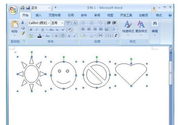
Task: Click the change case Aa button
Action: click(x=48, y=36)
